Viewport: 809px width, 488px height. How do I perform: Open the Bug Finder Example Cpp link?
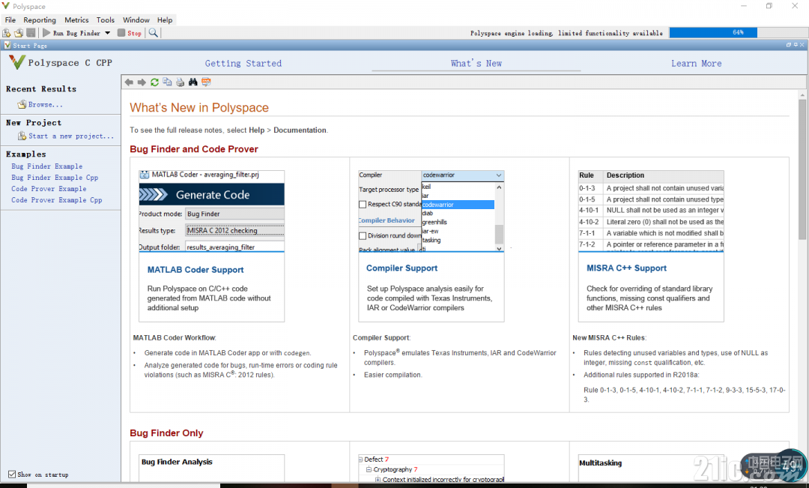[55, 178]
